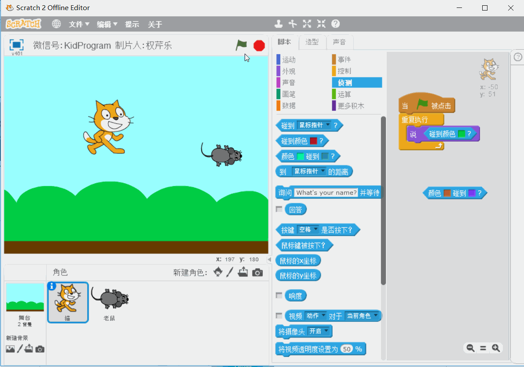Screen dimensions: 524x367
Task: Open the 开启 camera dropdown
Action: click(319, 331)
